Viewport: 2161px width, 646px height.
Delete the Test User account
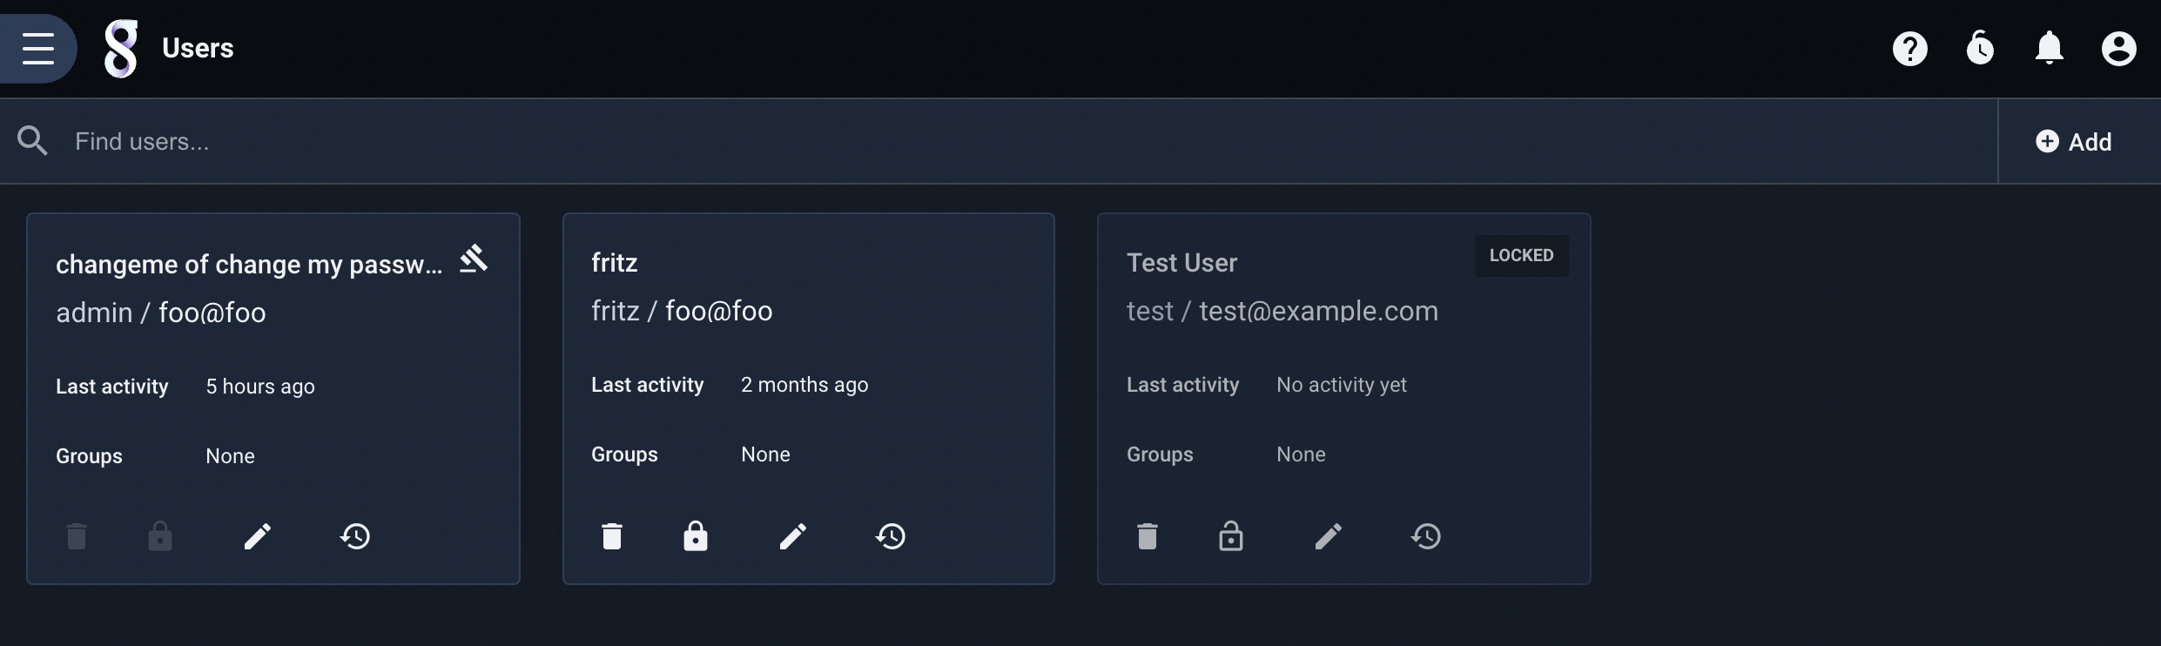tap(1148, 536)
